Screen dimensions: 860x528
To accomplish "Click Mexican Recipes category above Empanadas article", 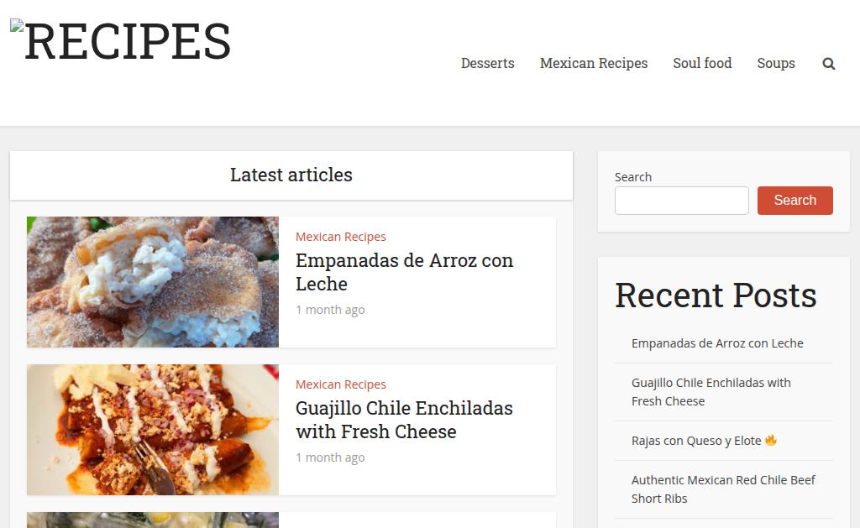I will click(341, 237).
